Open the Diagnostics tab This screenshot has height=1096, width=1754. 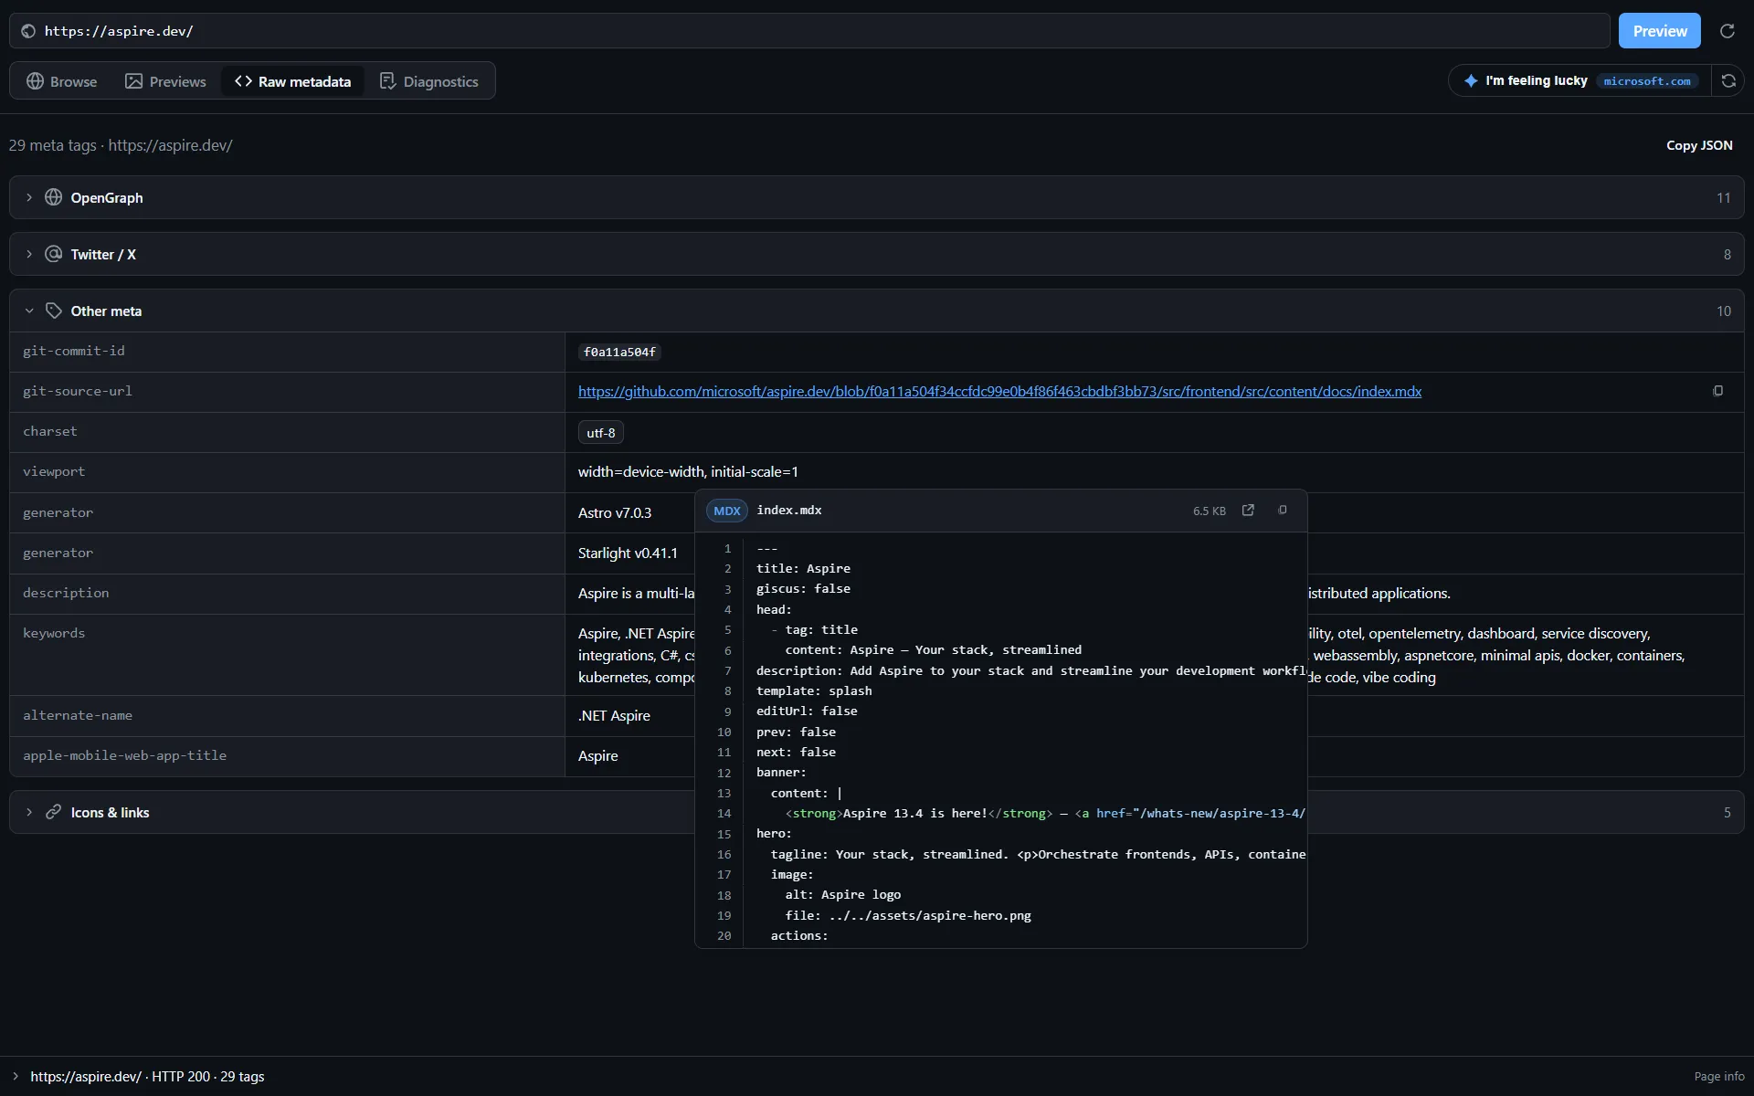tap(429, 81)
